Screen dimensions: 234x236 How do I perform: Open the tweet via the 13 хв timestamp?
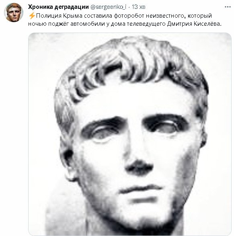click(138, 7)
